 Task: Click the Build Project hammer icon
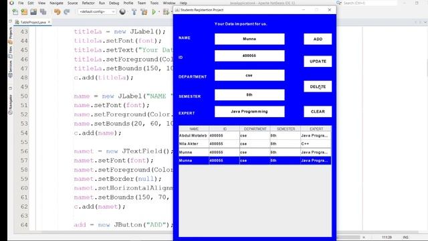click(134, 12)
